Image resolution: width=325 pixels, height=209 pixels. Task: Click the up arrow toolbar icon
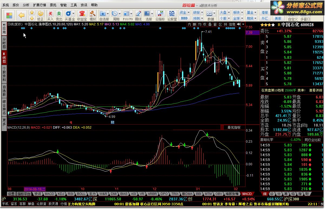32,13
